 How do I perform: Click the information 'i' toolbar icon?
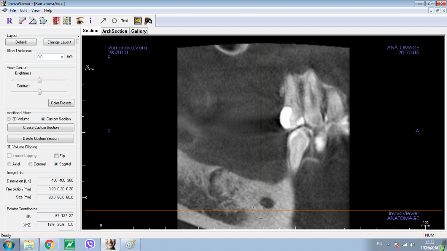pos(91,20)
